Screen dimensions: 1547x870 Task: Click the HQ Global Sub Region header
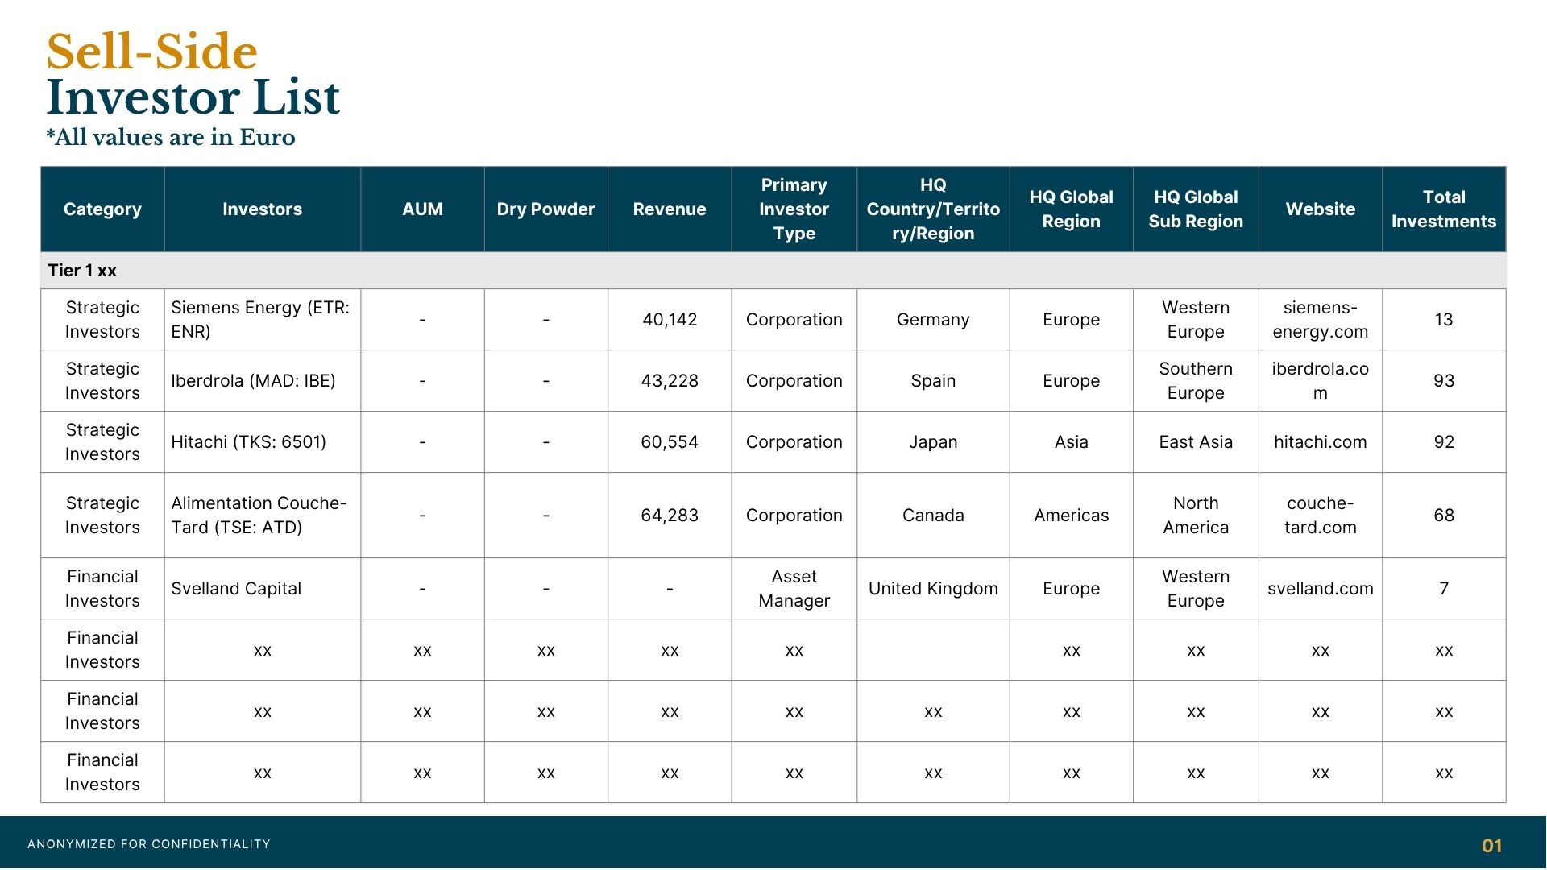tap(1196, 209)
